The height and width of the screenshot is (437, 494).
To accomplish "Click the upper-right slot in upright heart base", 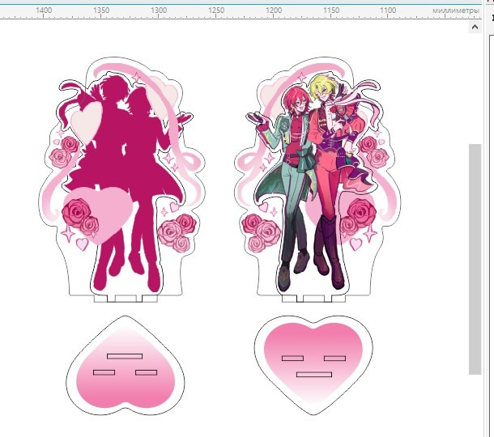I will pyautogui.click(x=335, y=359).
